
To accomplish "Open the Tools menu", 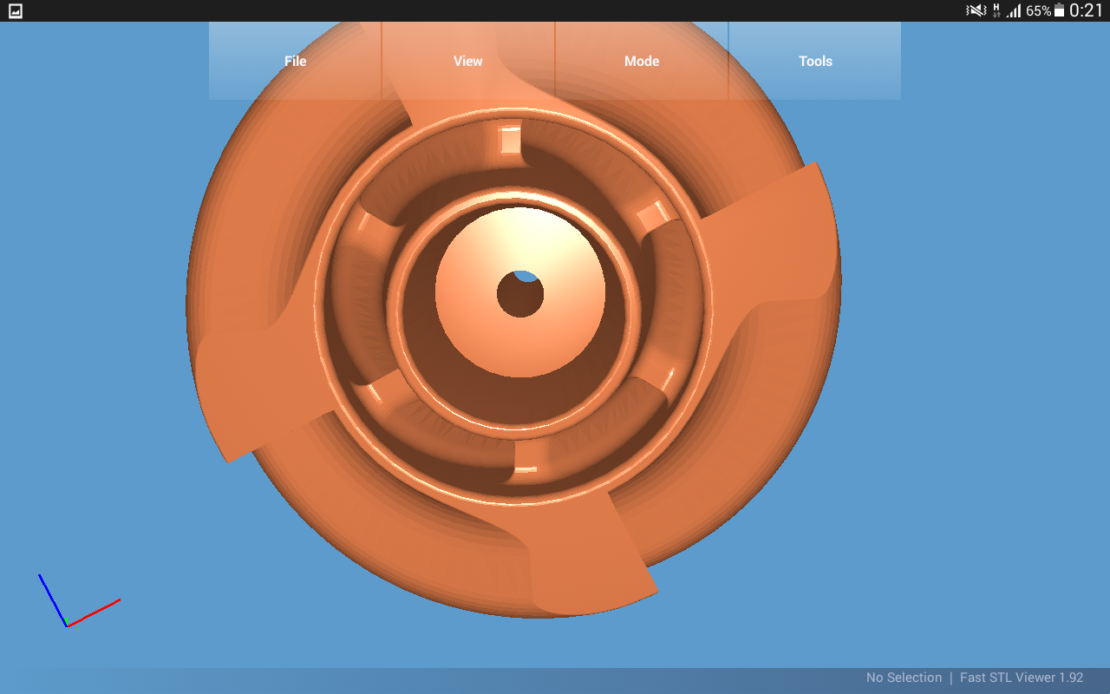I will pyautogui.click(x=815, y=62).
